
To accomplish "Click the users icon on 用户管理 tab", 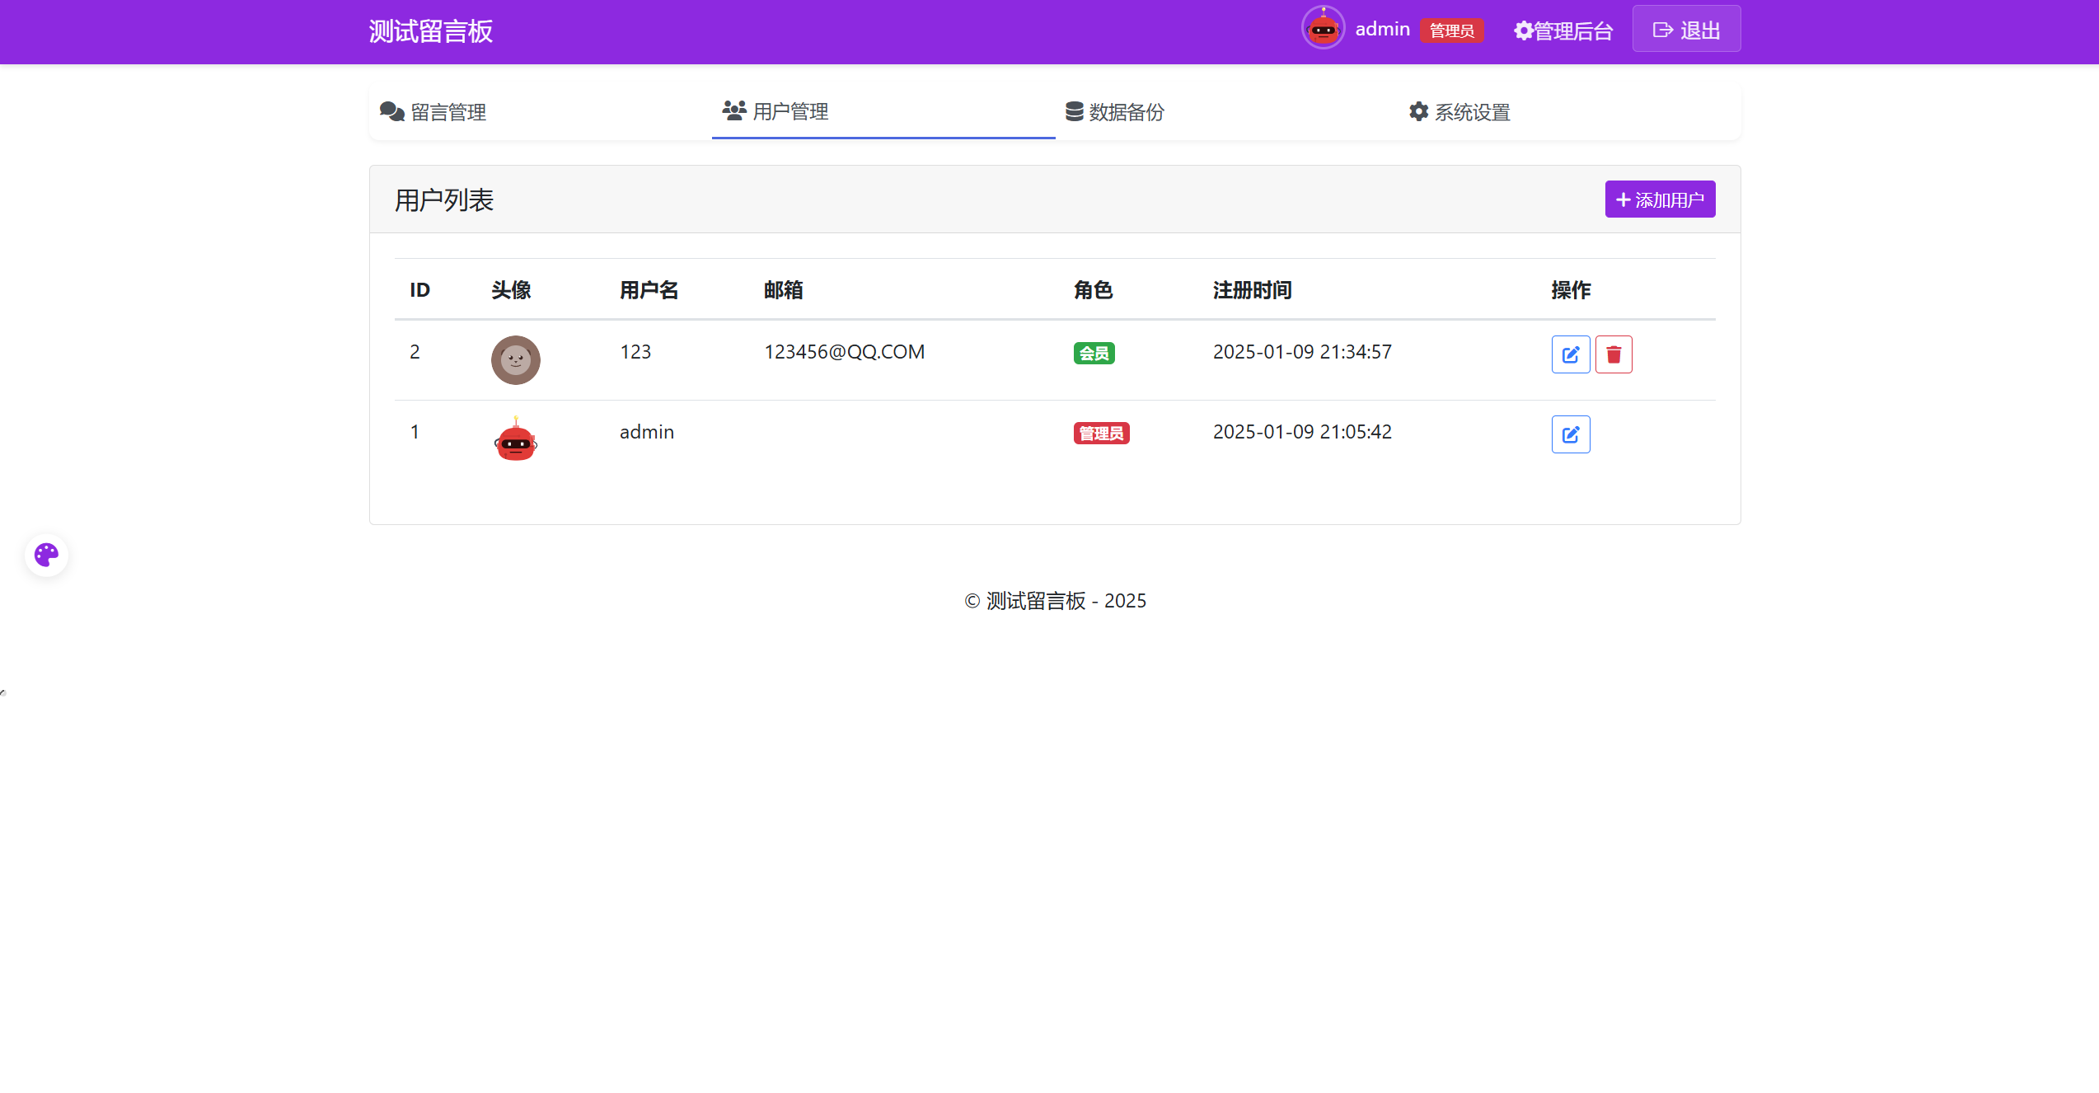I will tap(733, 111).
